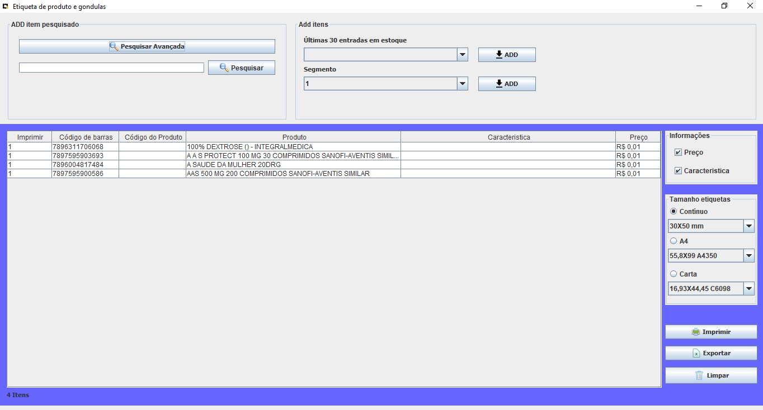Uncheck the Preço checkbox

tap(678, 152)
